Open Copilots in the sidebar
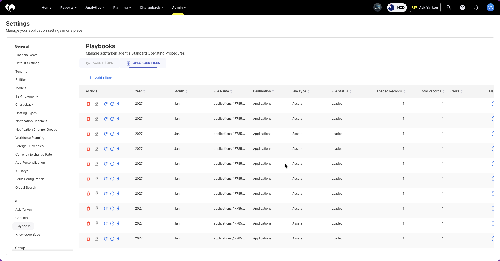 coord(21,218)
